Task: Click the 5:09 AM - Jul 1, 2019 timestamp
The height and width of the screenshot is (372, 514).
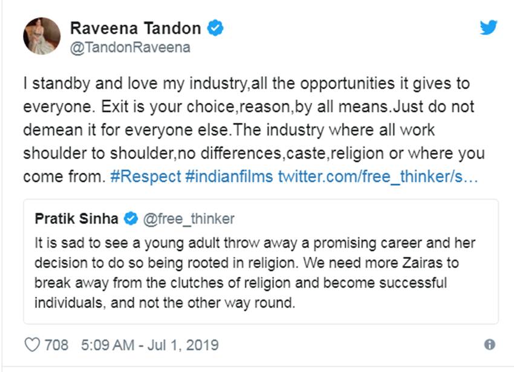Action: click(149, 345)
